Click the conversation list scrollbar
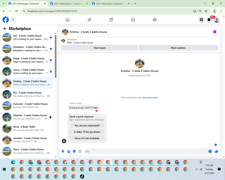Image resolution: width=225 pixels, height=180 pixels. point(56,57)
